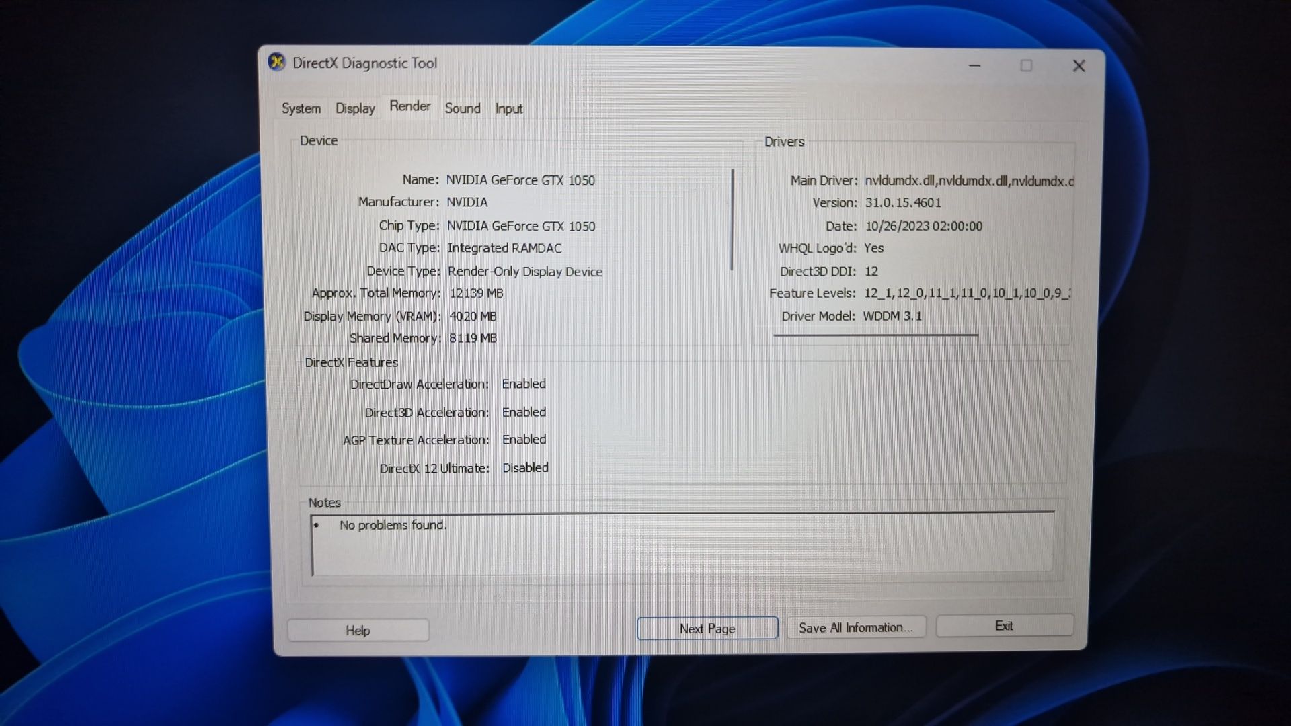Minimize the DirectX Diagnostic Tool window
The width and height of the screenshot is (1291, 726).
click(974, 66)
